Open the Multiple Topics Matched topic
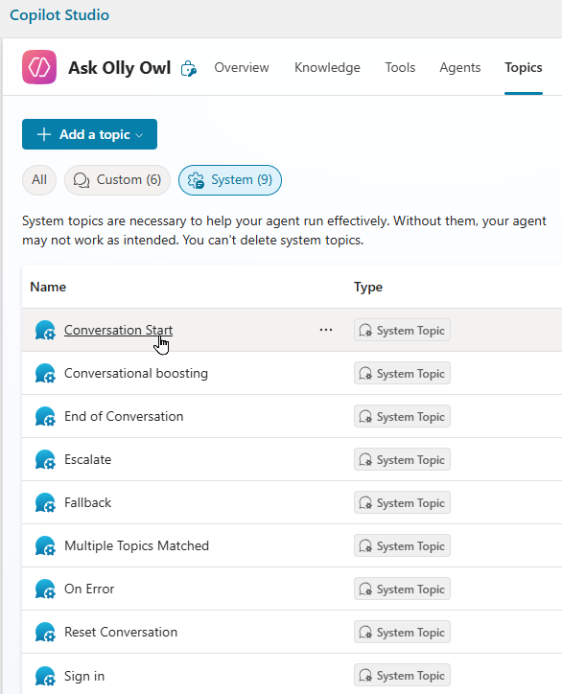 click(x=136, y=545)
